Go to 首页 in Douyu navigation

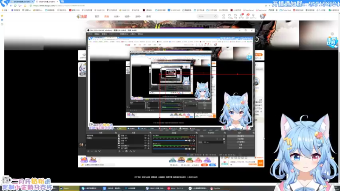97,17
